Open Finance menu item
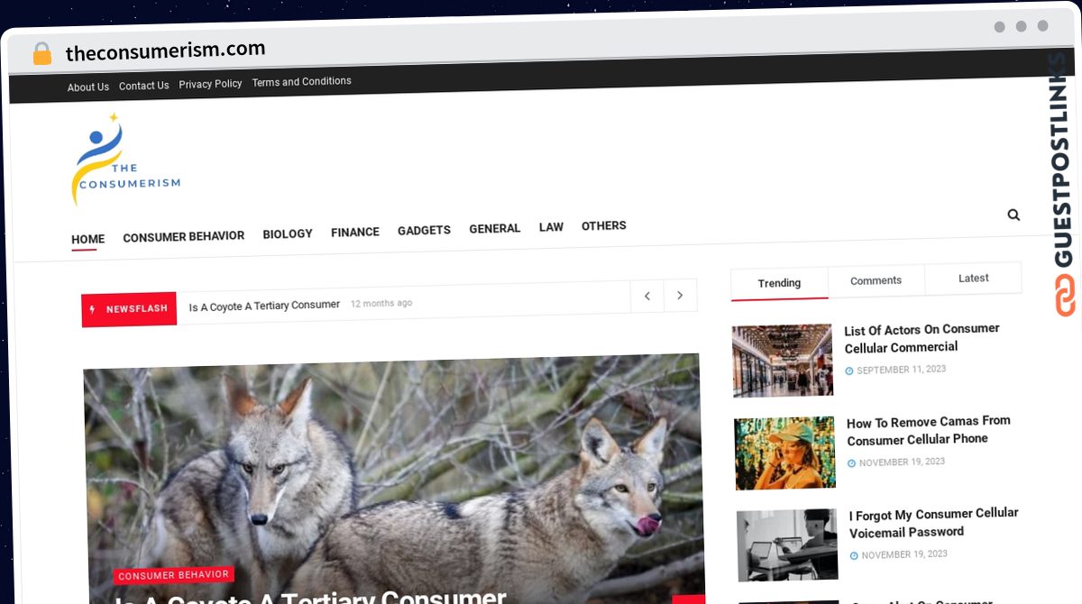The image size is (1082, 604). (x=355, y=232)
